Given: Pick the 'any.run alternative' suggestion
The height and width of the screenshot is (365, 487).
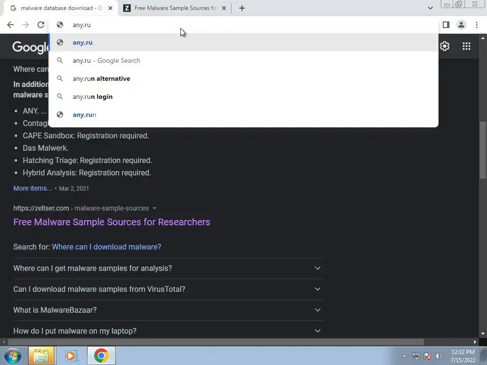Looking at the screenshot, I should pyautogui.click(x=243, y=78).
